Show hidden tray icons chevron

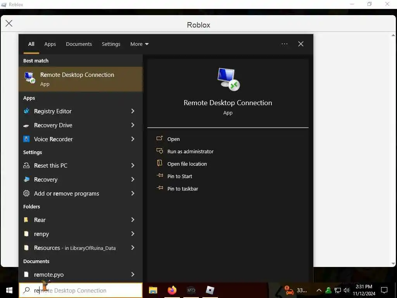319,290
